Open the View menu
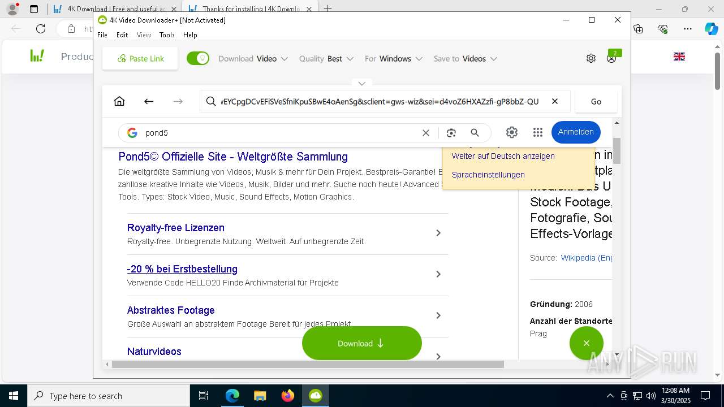This screenshot has height=407, width=724. click(144, 34)
